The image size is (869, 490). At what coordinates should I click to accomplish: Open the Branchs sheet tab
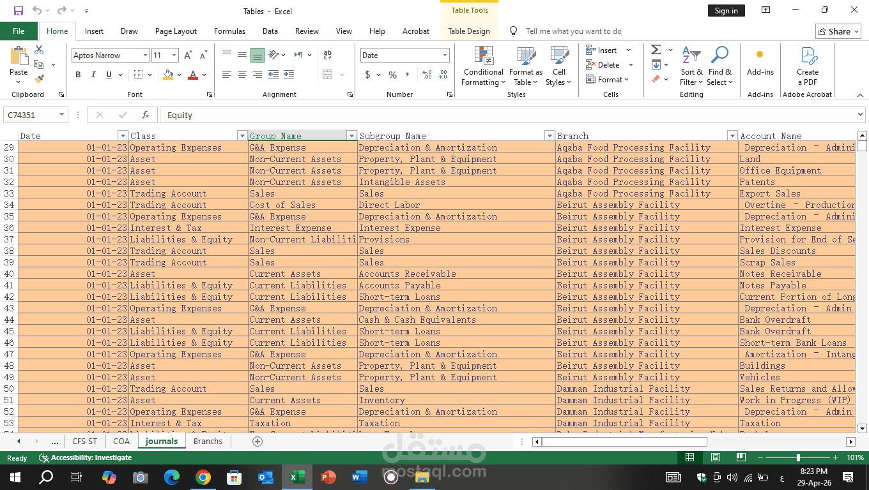[208, 442]
